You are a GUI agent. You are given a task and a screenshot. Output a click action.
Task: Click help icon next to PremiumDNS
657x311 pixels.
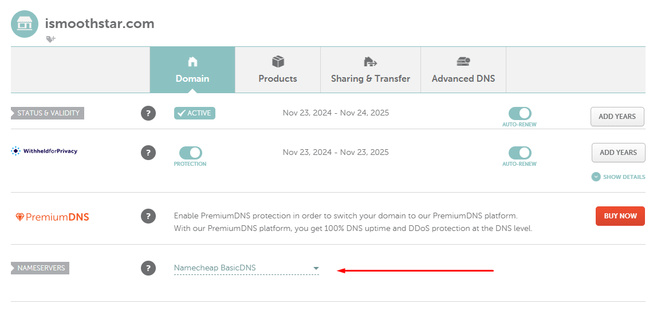[x=148, y=217]
